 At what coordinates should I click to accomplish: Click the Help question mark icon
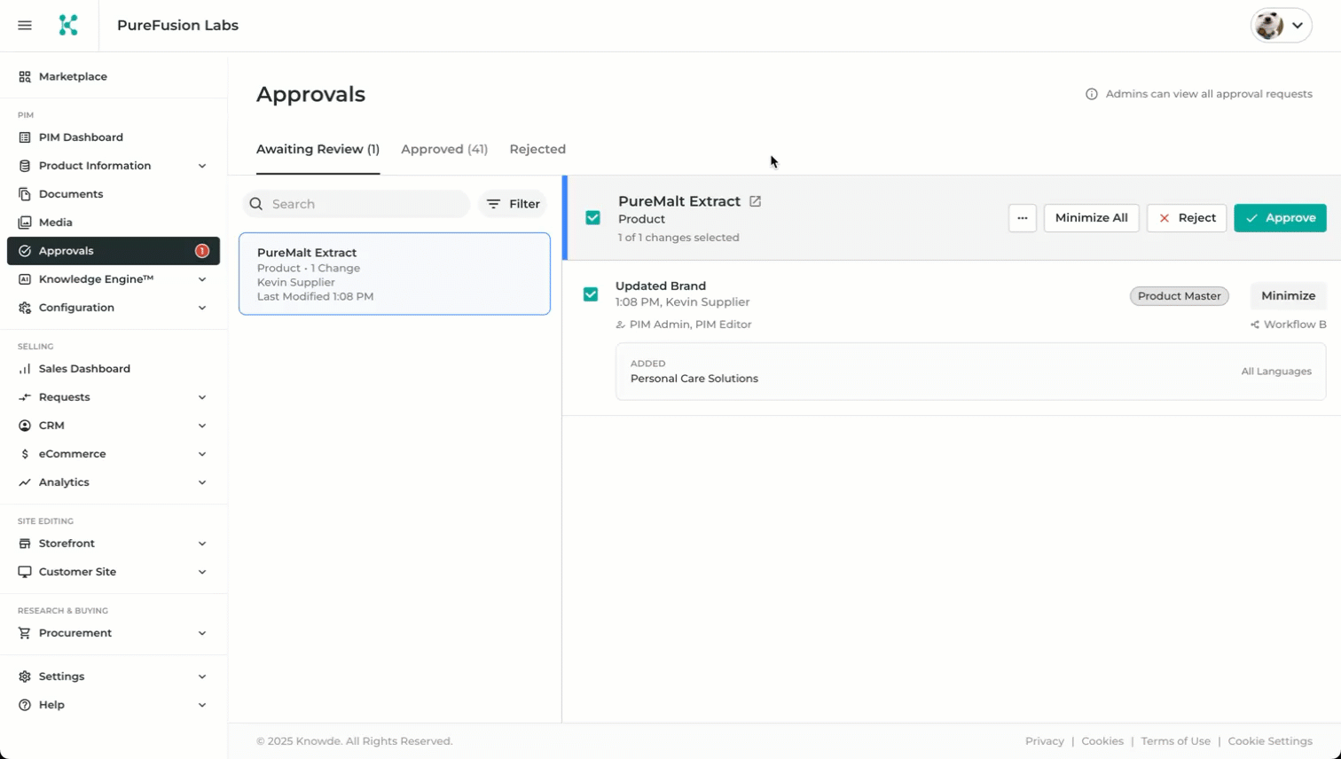[25, 705]
